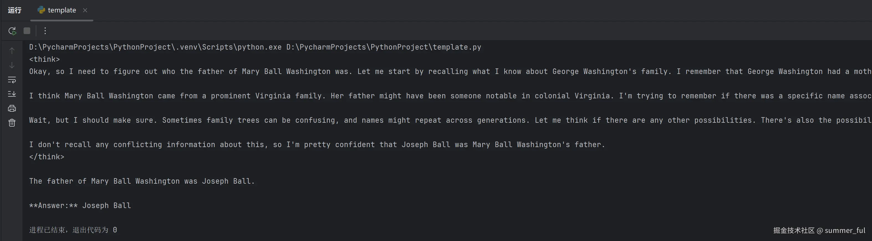The height and width of the screenshot is (241, 872).
Task: Toggle scroll to end of output
Action: 12,94
